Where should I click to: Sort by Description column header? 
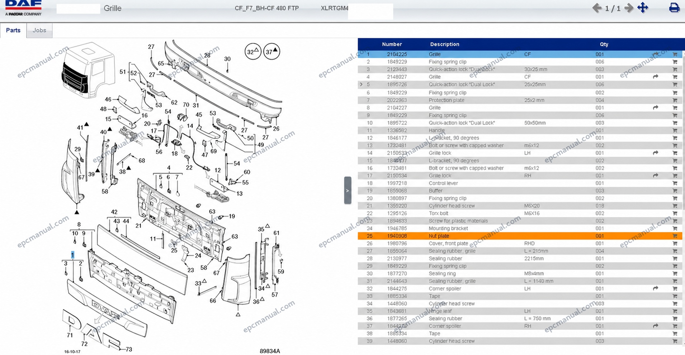click(445, 44)
